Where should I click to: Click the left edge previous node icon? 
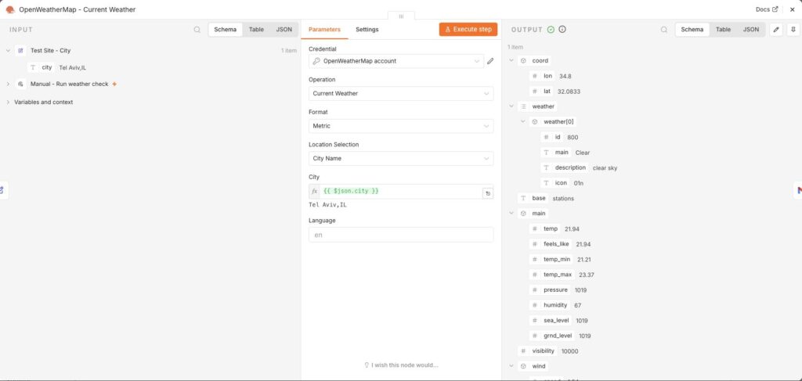click(2, 190)
